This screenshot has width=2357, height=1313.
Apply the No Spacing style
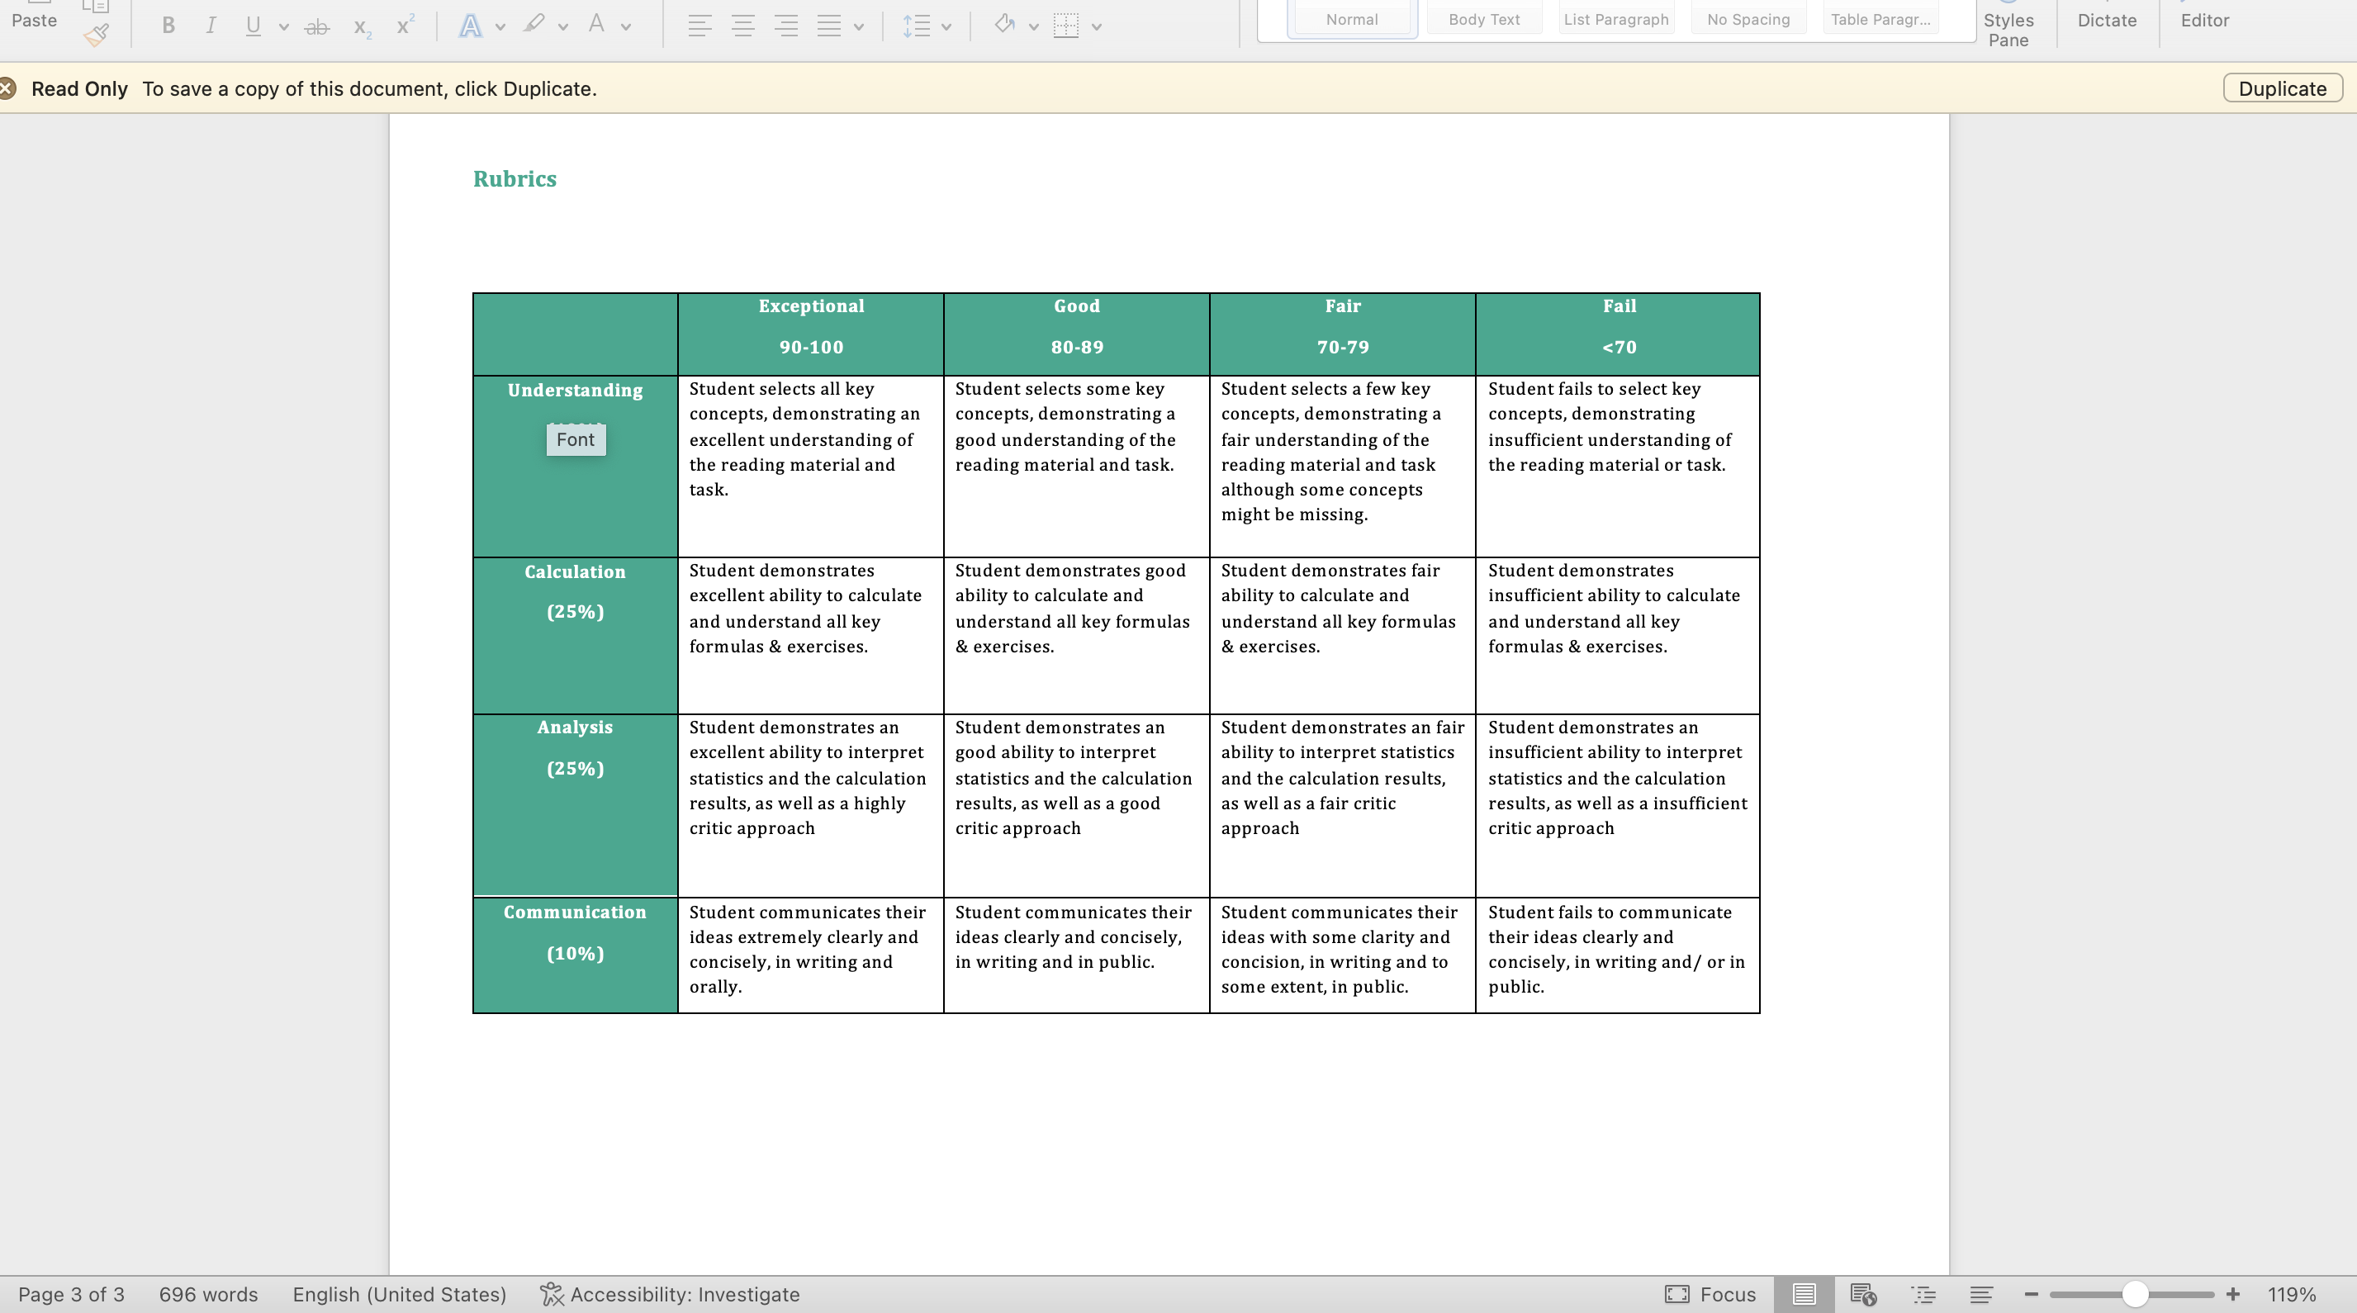click(x=1748, y=17)
